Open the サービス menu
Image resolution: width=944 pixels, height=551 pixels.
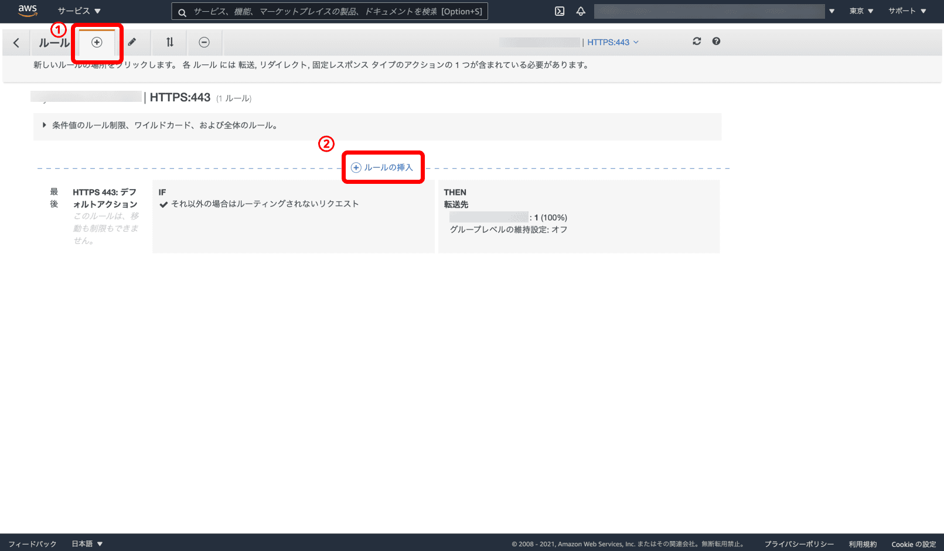tap(79, 11)
